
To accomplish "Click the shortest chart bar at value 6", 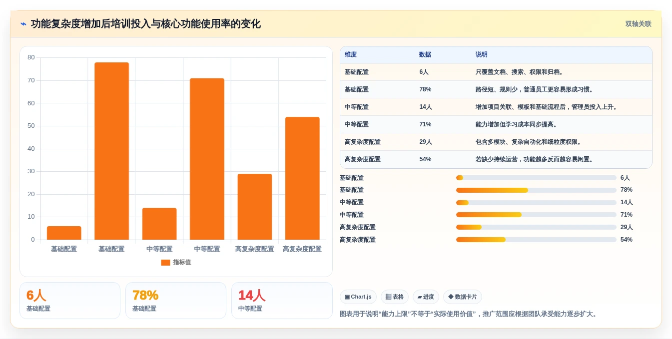I will click(x=64, y=233).
